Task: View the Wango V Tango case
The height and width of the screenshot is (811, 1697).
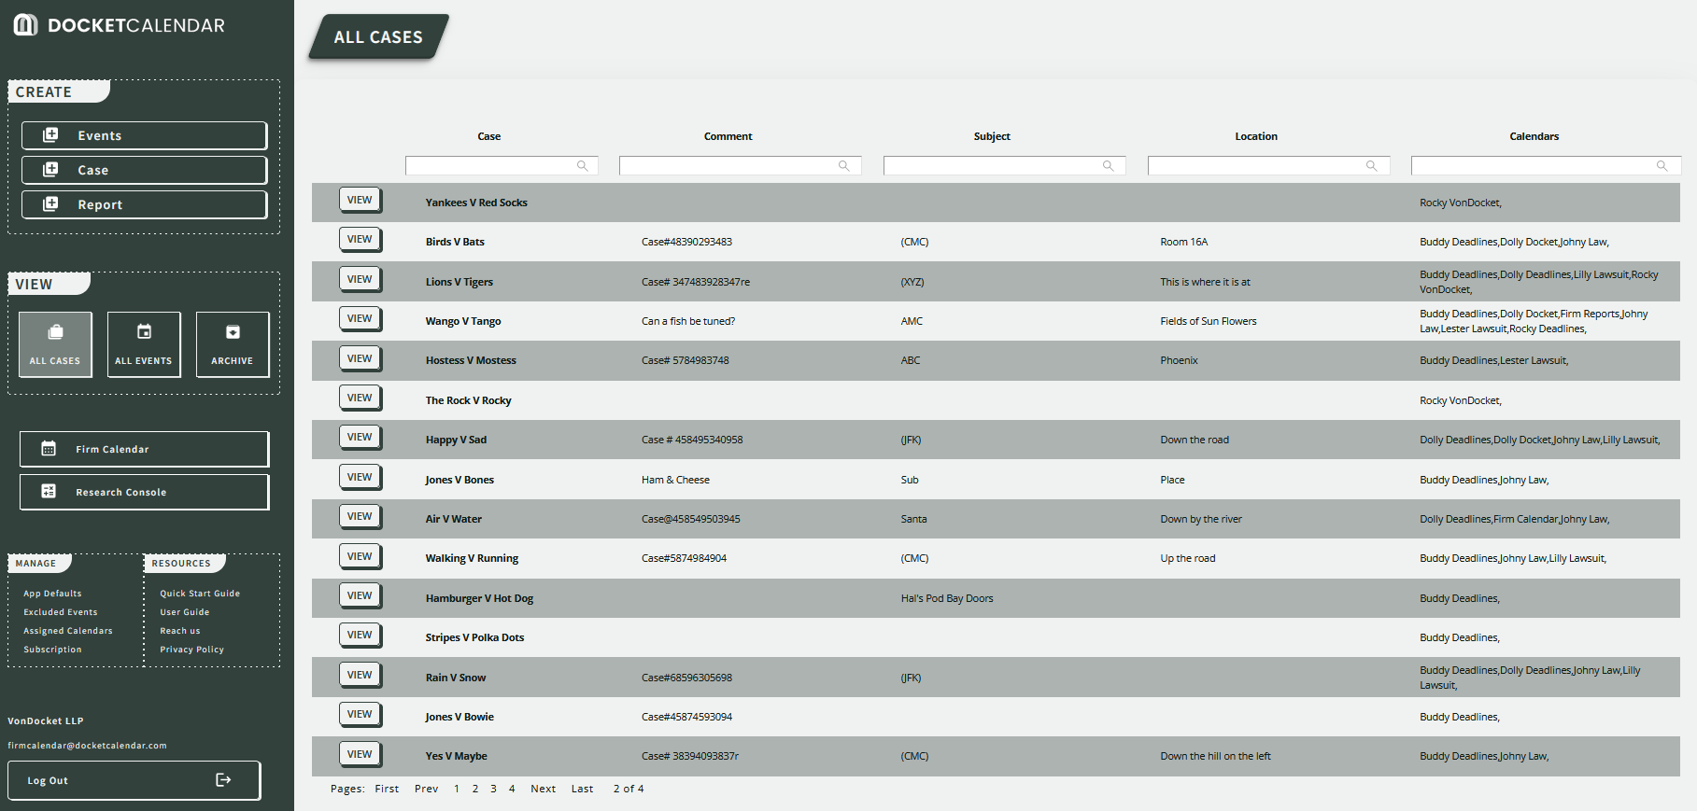Action: click(x=360, y=318)
